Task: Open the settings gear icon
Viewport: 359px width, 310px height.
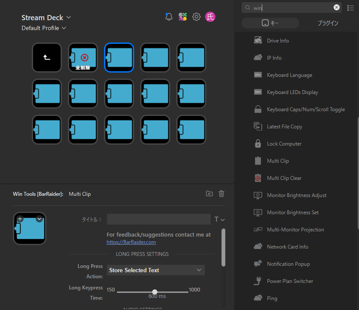Action: (196, 17)
